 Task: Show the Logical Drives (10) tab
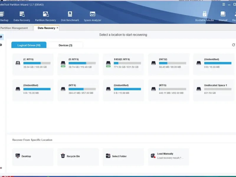29,45
